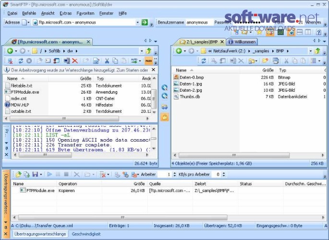Close the Z:\_samples\BMP tab
The height and width of the screenshot is (240, 329).
[x=222, y=42]
